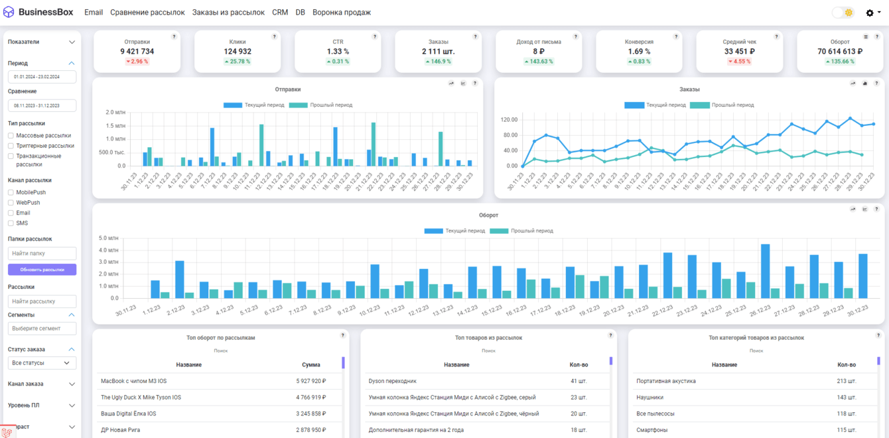
Task: Toggle the light/dark theme switch
Action: [843, 13]
